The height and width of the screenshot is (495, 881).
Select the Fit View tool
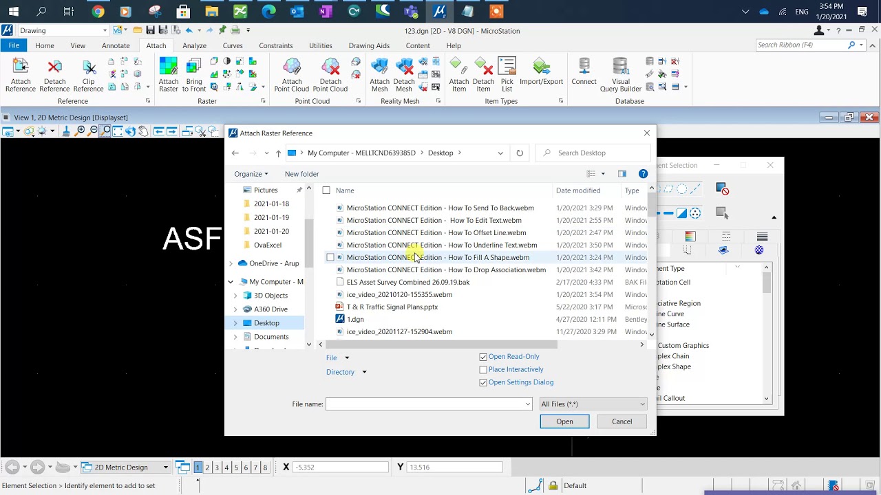coord(118,131)
